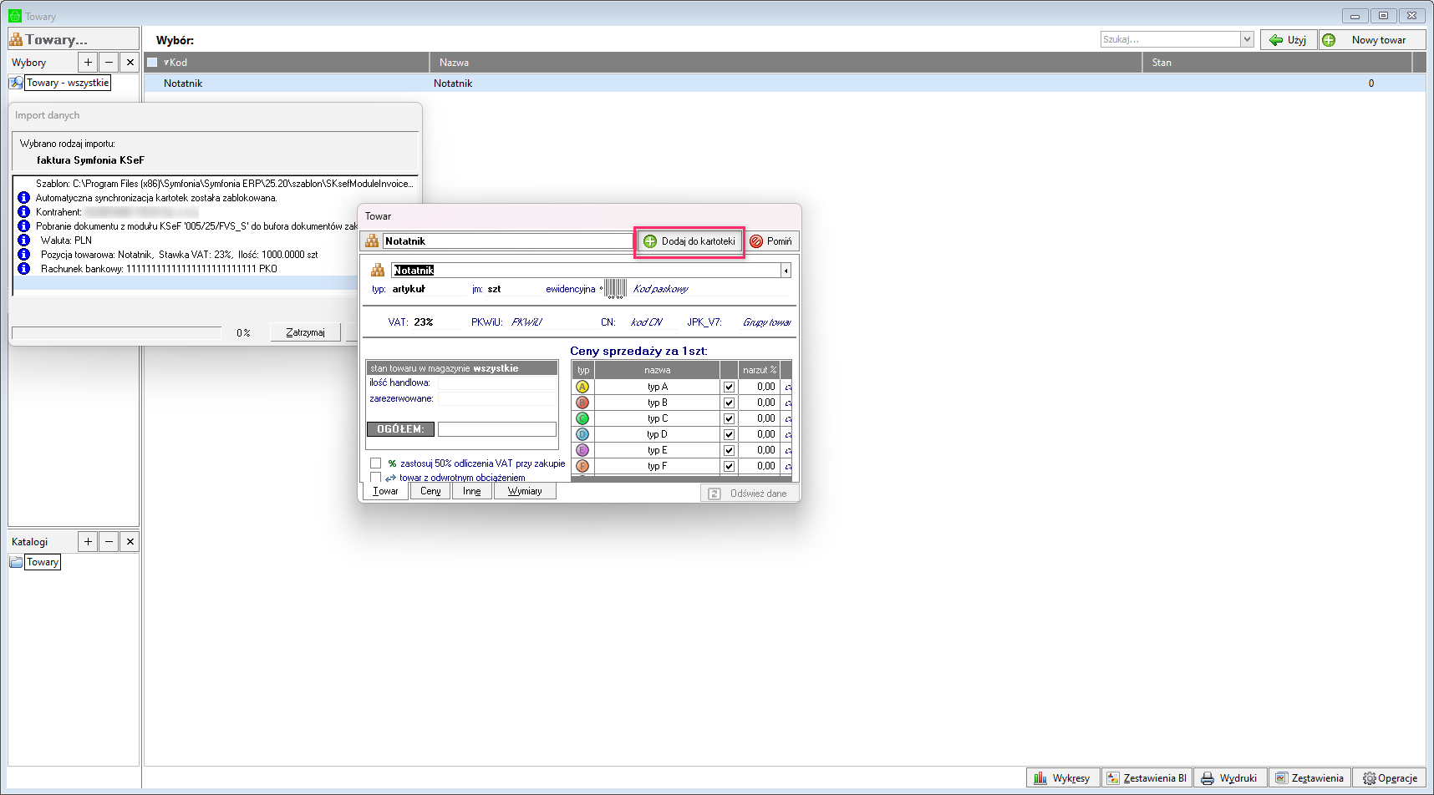Open the Towary panel header menu
Image resolution: width=1434 pixels, height=795 pixels.
click(x=73, y=39)
